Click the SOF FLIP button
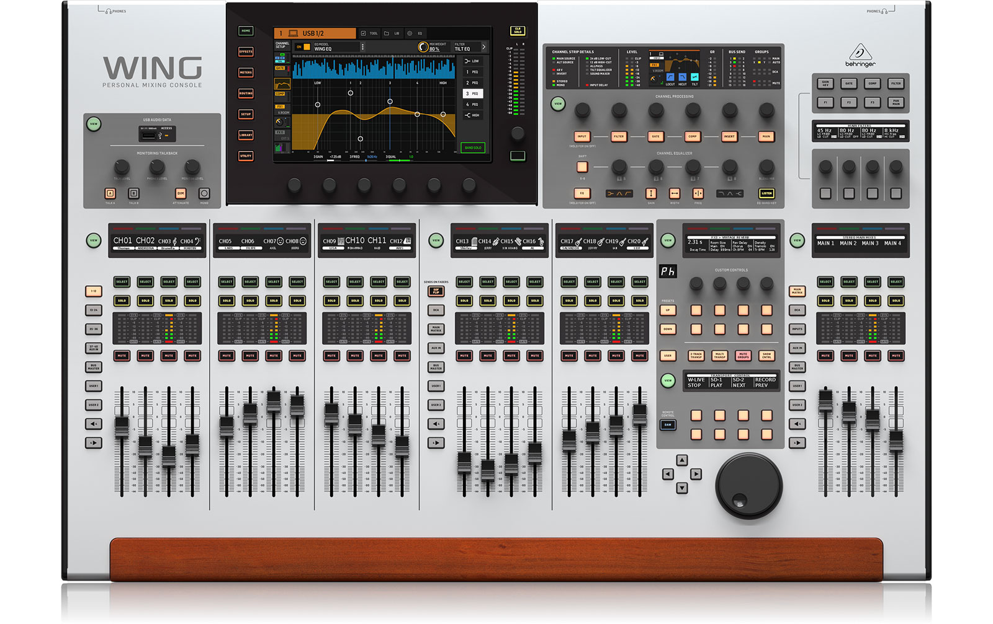The width and height of the screenshot is (993, 624). (436, 291)
